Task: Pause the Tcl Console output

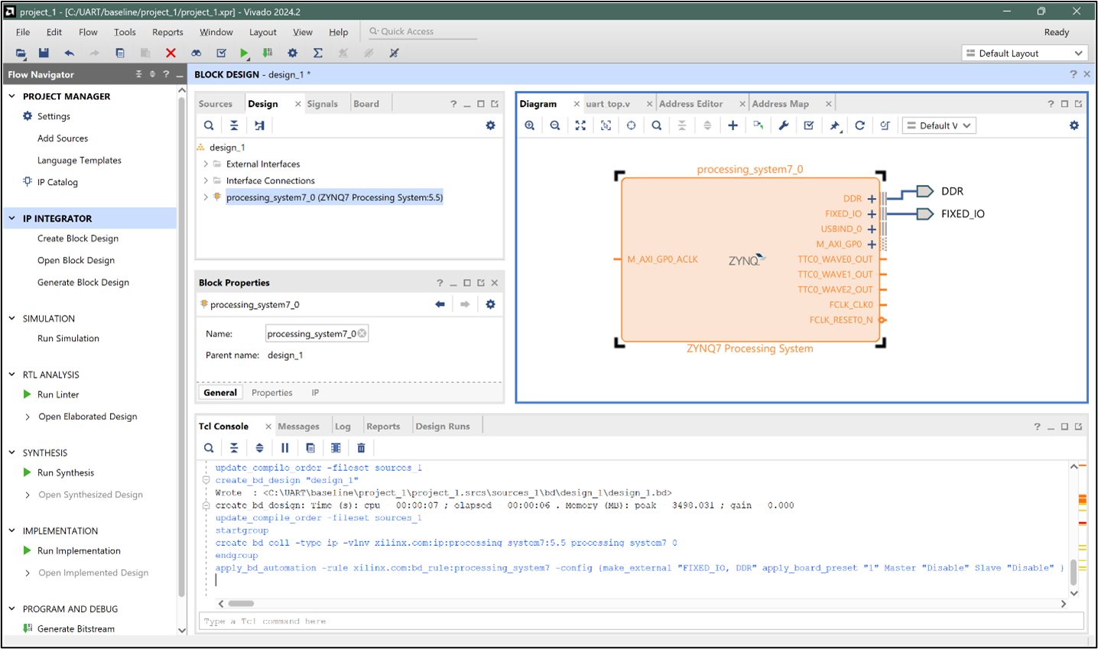Action: [284, 448]
